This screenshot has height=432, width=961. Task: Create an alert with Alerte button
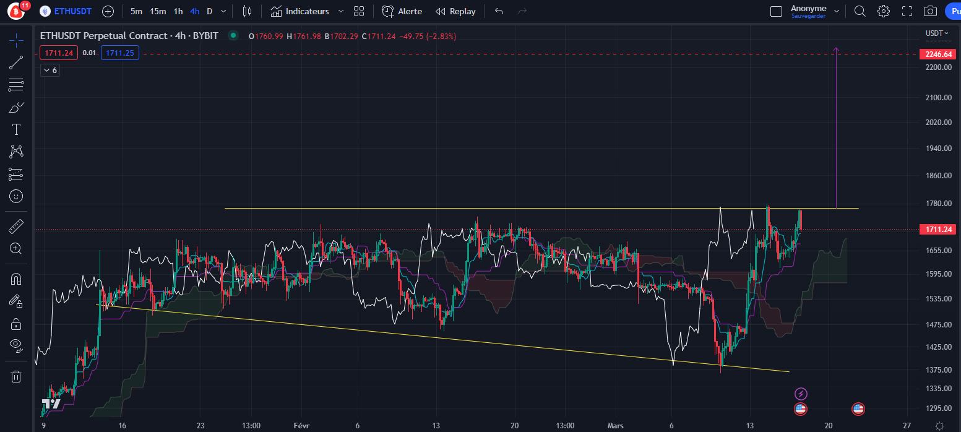coord(402,11)
